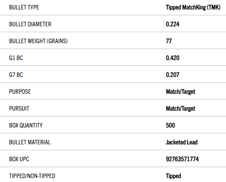The image size is (226, 182).
Task: Select the 92763571774 UPC number
Action: [x=182, y=159]
